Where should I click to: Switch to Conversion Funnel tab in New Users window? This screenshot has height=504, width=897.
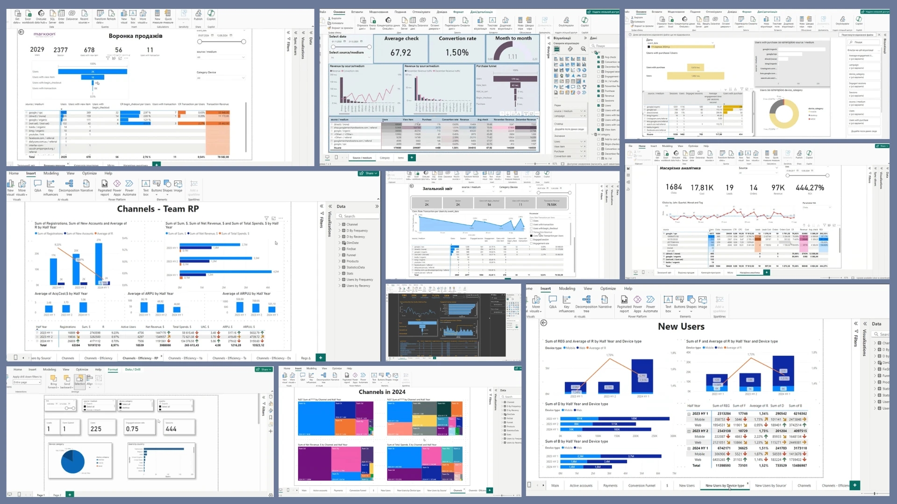[x=641, y=485]
